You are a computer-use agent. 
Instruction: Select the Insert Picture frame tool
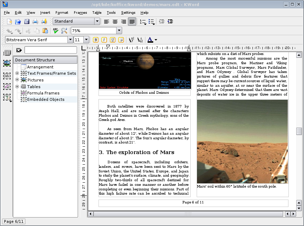pyautogui.click(x=7, y=63)
